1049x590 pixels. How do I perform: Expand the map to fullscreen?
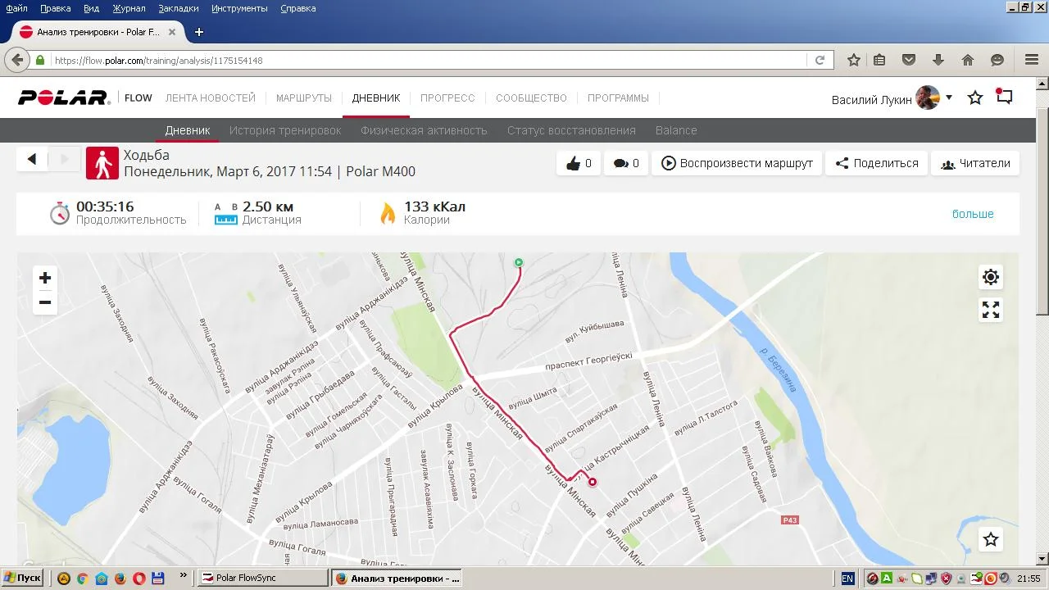click(991, 310)
